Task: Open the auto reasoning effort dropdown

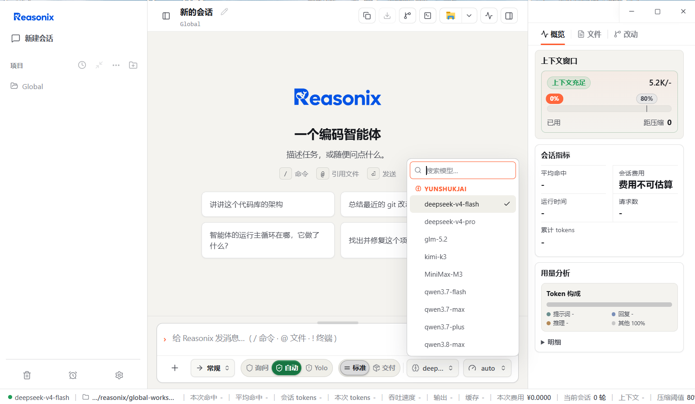Action: coord(487,368)
